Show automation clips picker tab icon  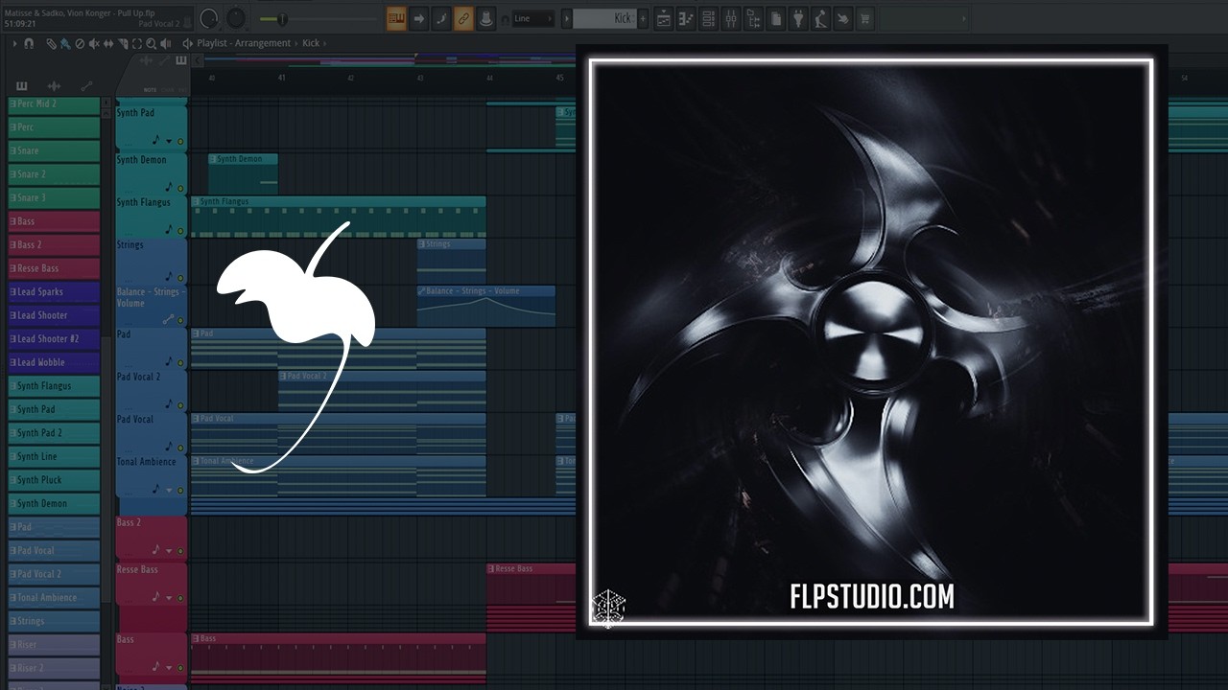pyautogui.click(x=86, y=86)
